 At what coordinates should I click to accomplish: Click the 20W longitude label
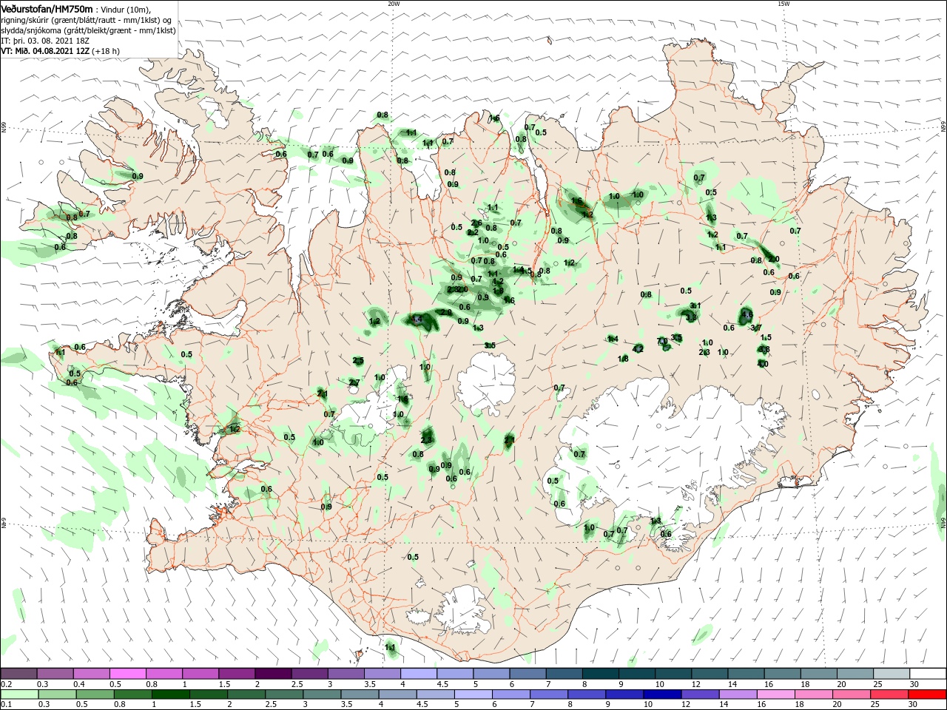(x=394, y=4)
